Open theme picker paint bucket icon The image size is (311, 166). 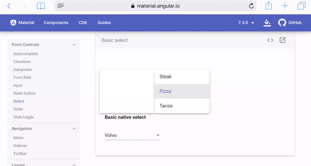[267, 23]
